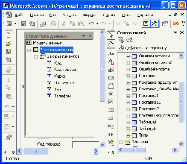187x164 pixels.
Task: Toggle the Toolbox button in toolbar
Action: [154, 23]
